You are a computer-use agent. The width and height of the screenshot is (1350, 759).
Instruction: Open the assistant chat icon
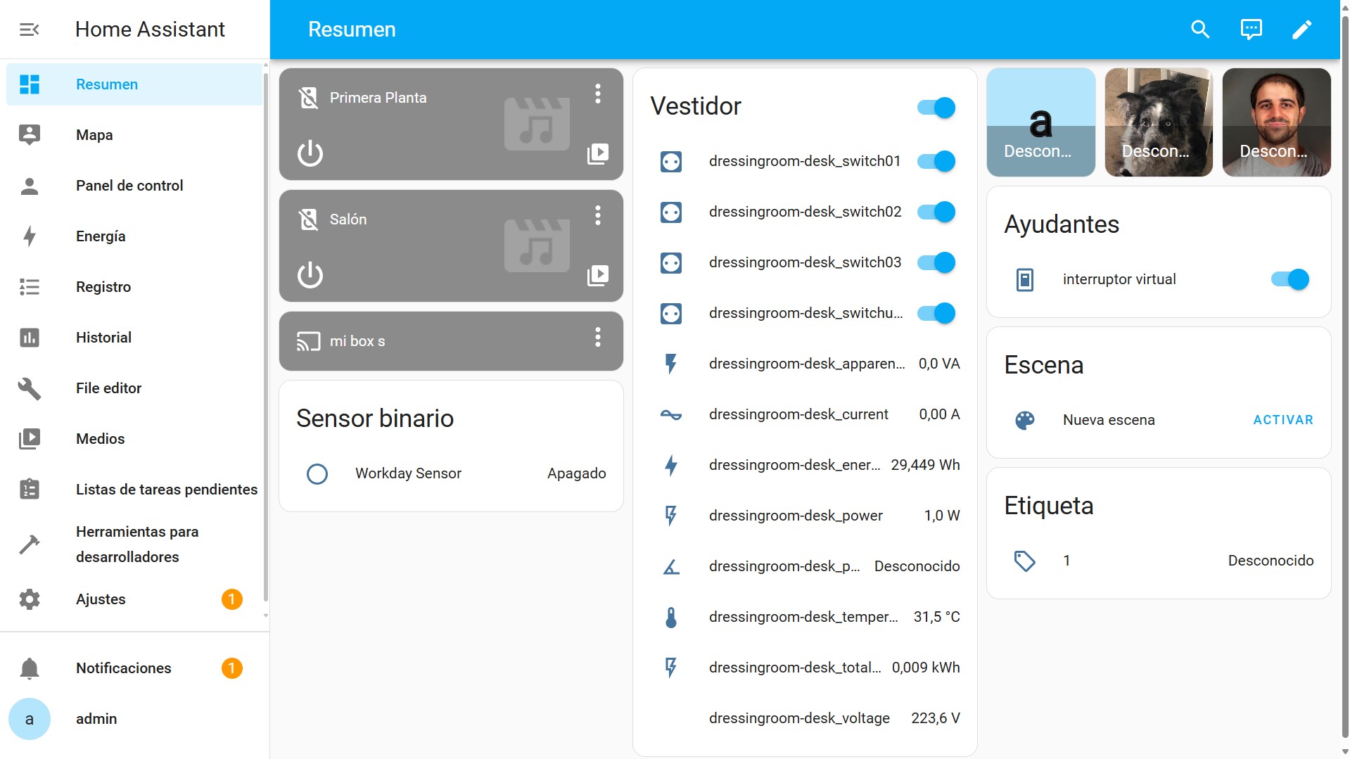pyautogui.click(x=1251, y=29)
